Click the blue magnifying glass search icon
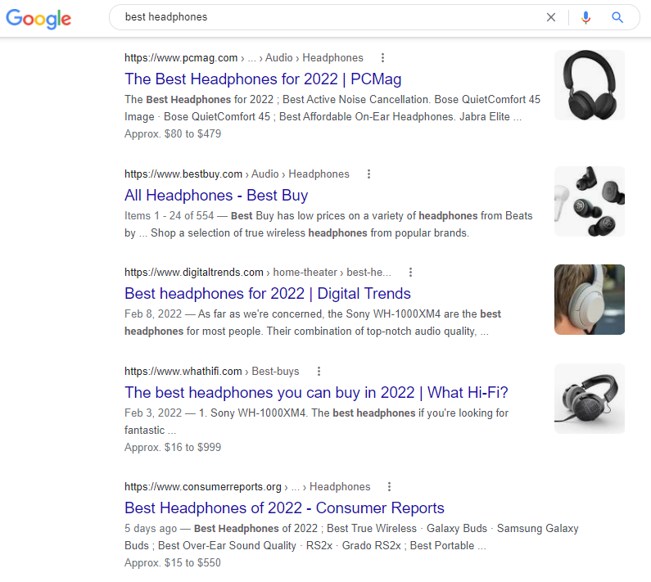Viewport: 651px width, 582px height. click(x=617, y=17)
